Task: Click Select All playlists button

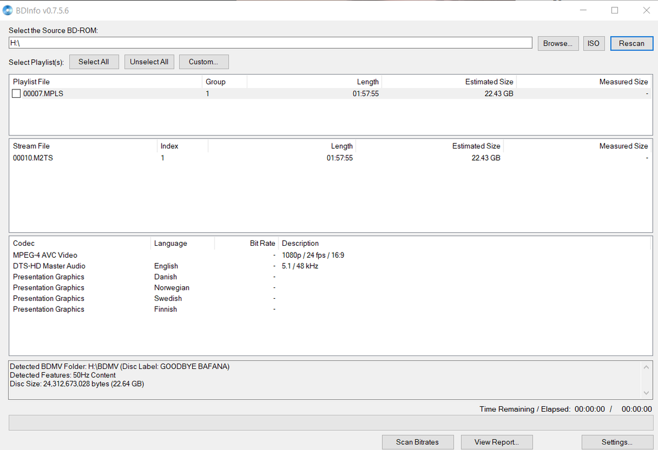Action: (94, 62)
